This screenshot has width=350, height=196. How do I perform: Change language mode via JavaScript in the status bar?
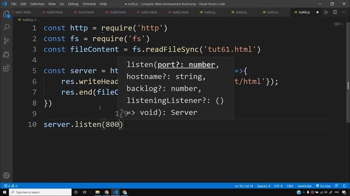coord(305,186)
